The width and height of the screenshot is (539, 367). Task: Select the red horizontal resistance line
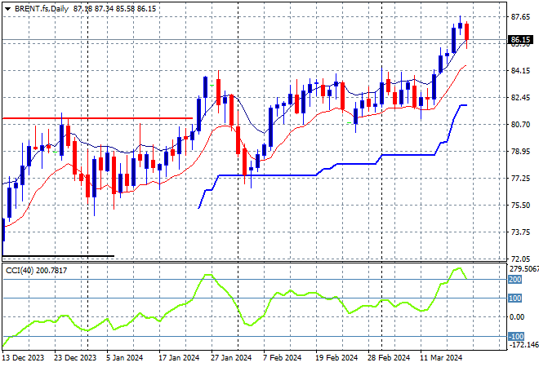98,118
